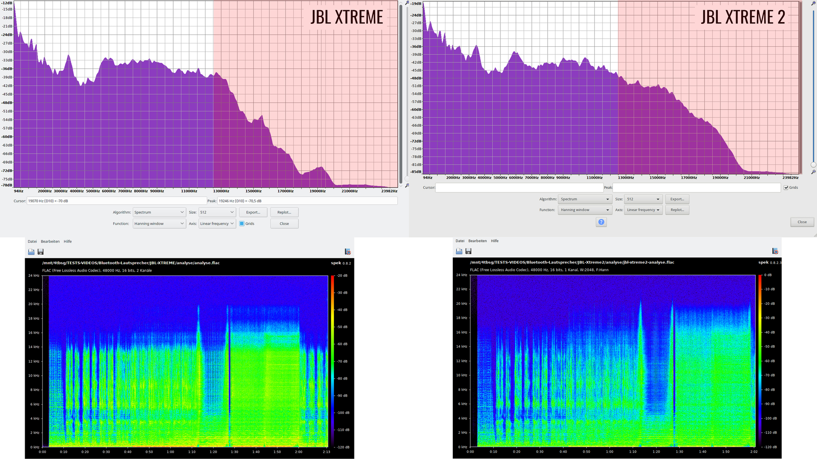Click Replot button in JBL Xtreme 2 window

click(677, 210)
